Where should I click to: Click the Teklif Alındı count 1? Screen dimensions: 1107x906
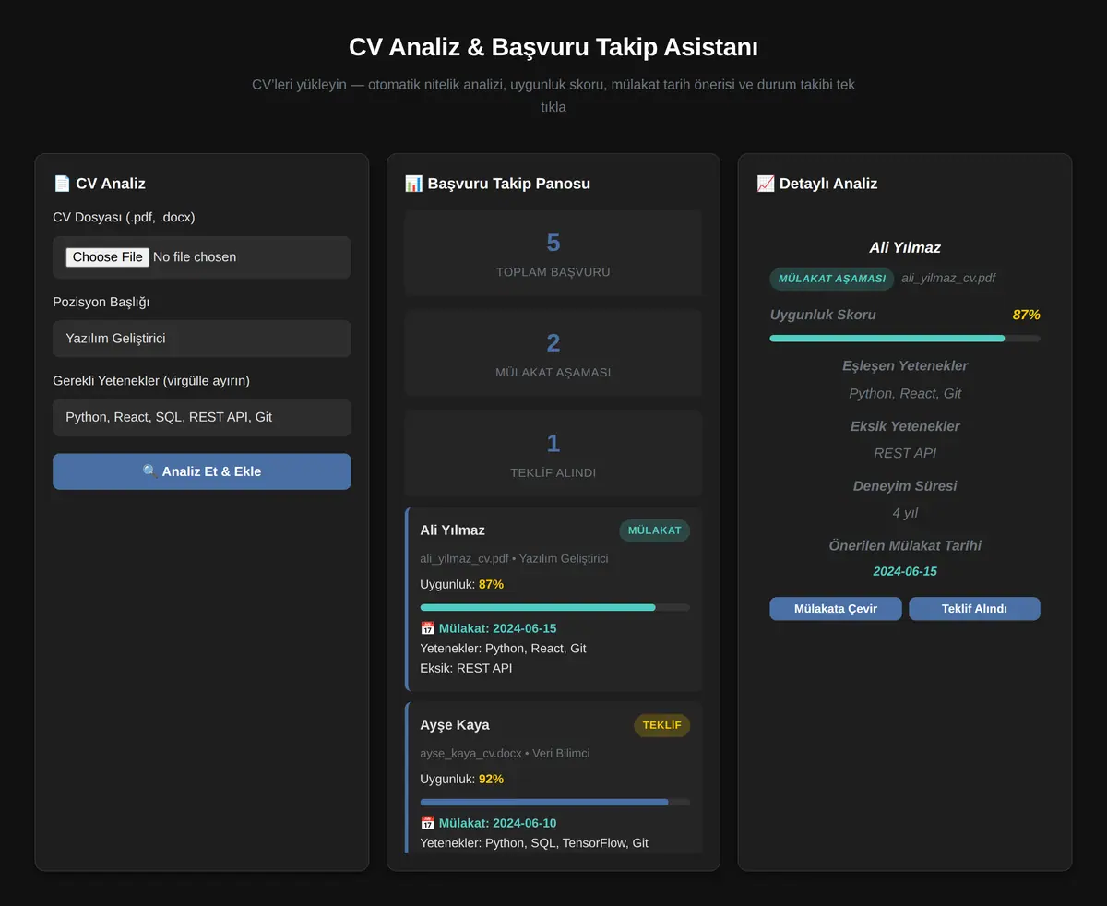(x=553, y=443)
